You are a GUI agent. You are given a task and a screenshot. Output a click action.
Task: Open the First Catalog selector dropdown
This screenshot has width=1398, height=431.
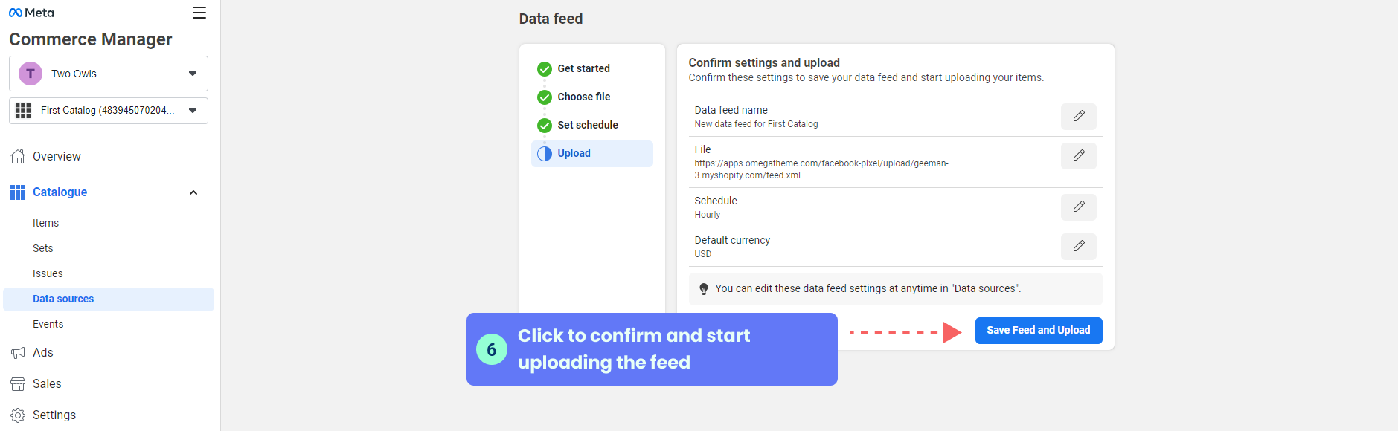pyautogui.click(x=109, y=111)
